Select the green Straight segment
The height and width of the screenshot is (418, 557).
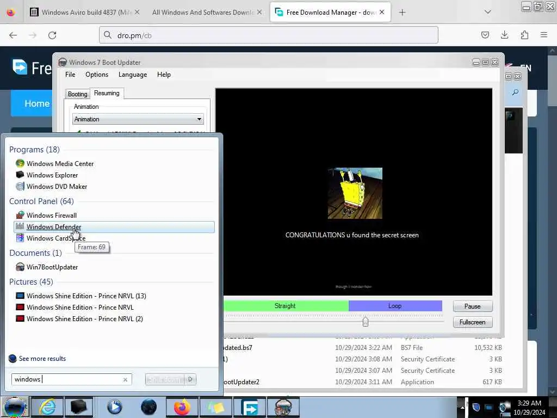point(285,306)
